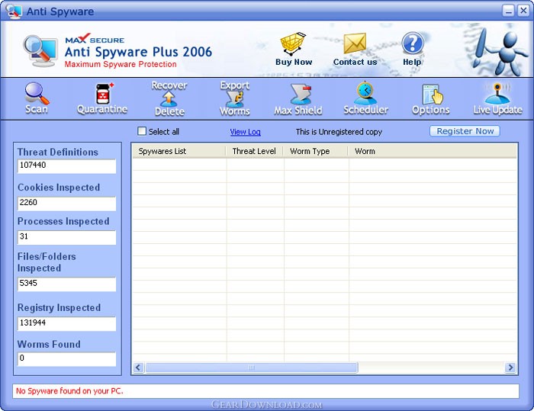Click the Processes Inspected field 31

point(67,237)
